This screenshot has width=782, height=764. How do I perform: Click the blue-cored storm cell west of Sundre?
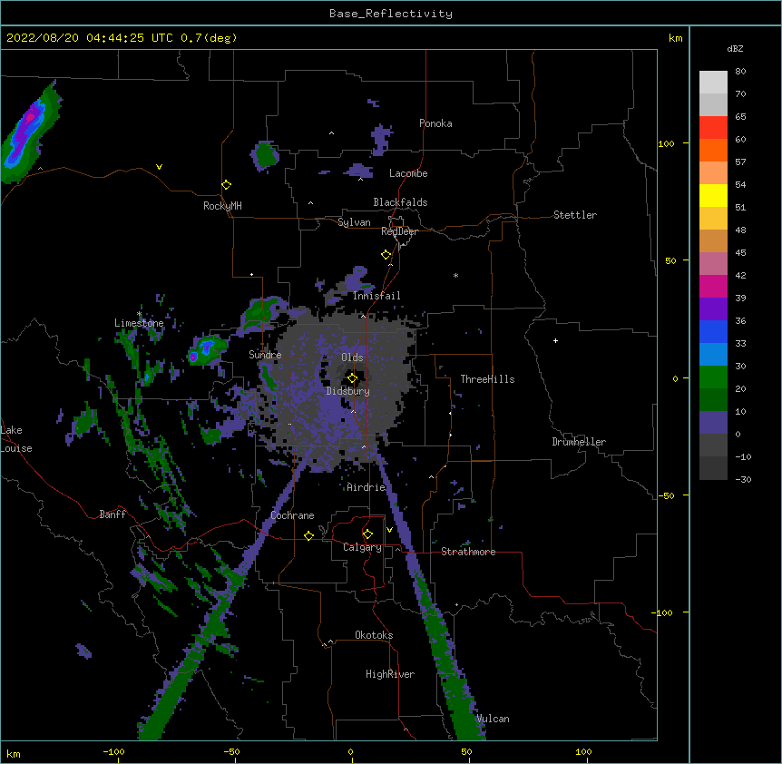206,349
